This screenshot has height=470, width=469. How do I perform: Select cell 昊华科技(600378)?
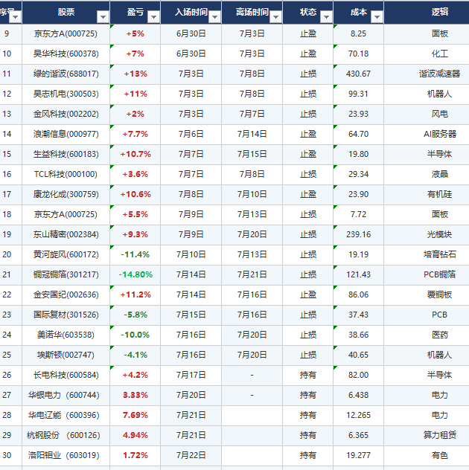66,54
